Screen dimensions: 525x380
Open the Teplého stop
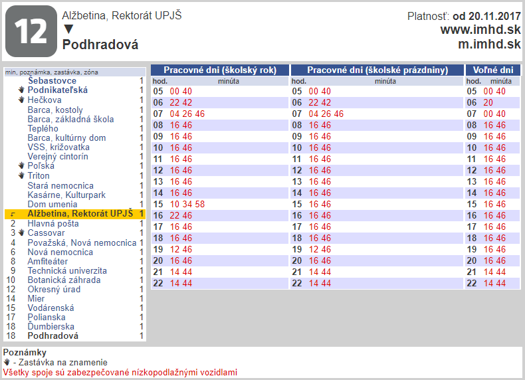43,129
